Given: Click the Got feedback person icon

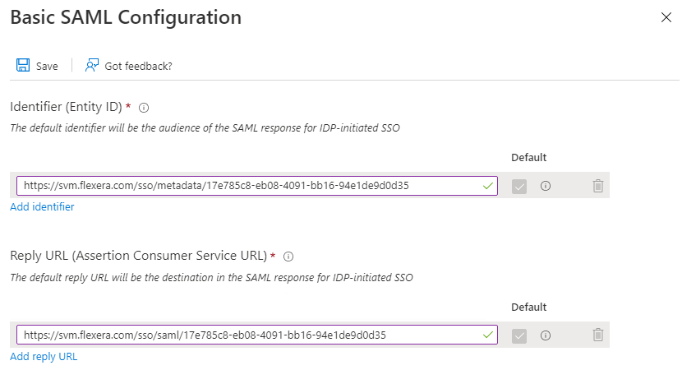Looking at the screenshot, I should (x=92, y=66).
